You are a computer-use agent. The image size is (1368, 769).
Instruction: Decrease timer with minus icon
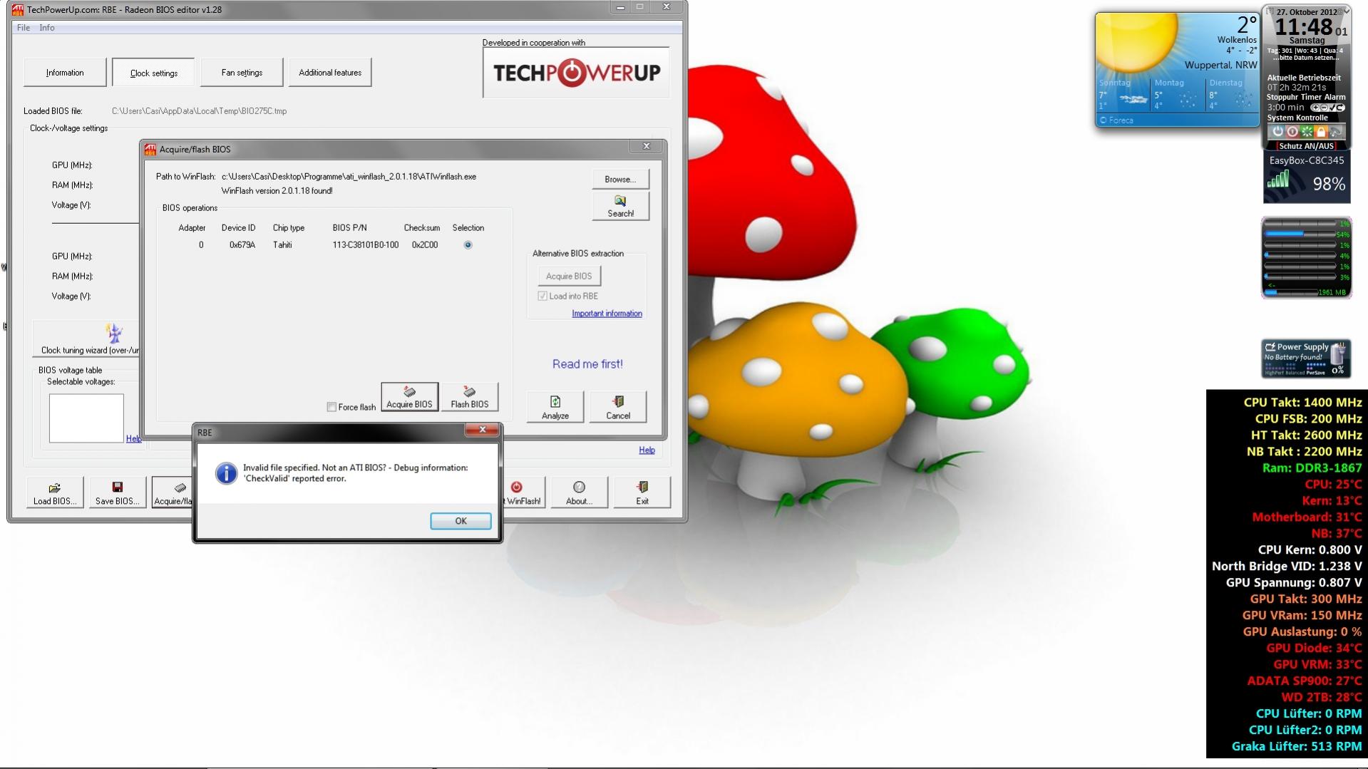pyautogui.click(x=1324, y=108)
